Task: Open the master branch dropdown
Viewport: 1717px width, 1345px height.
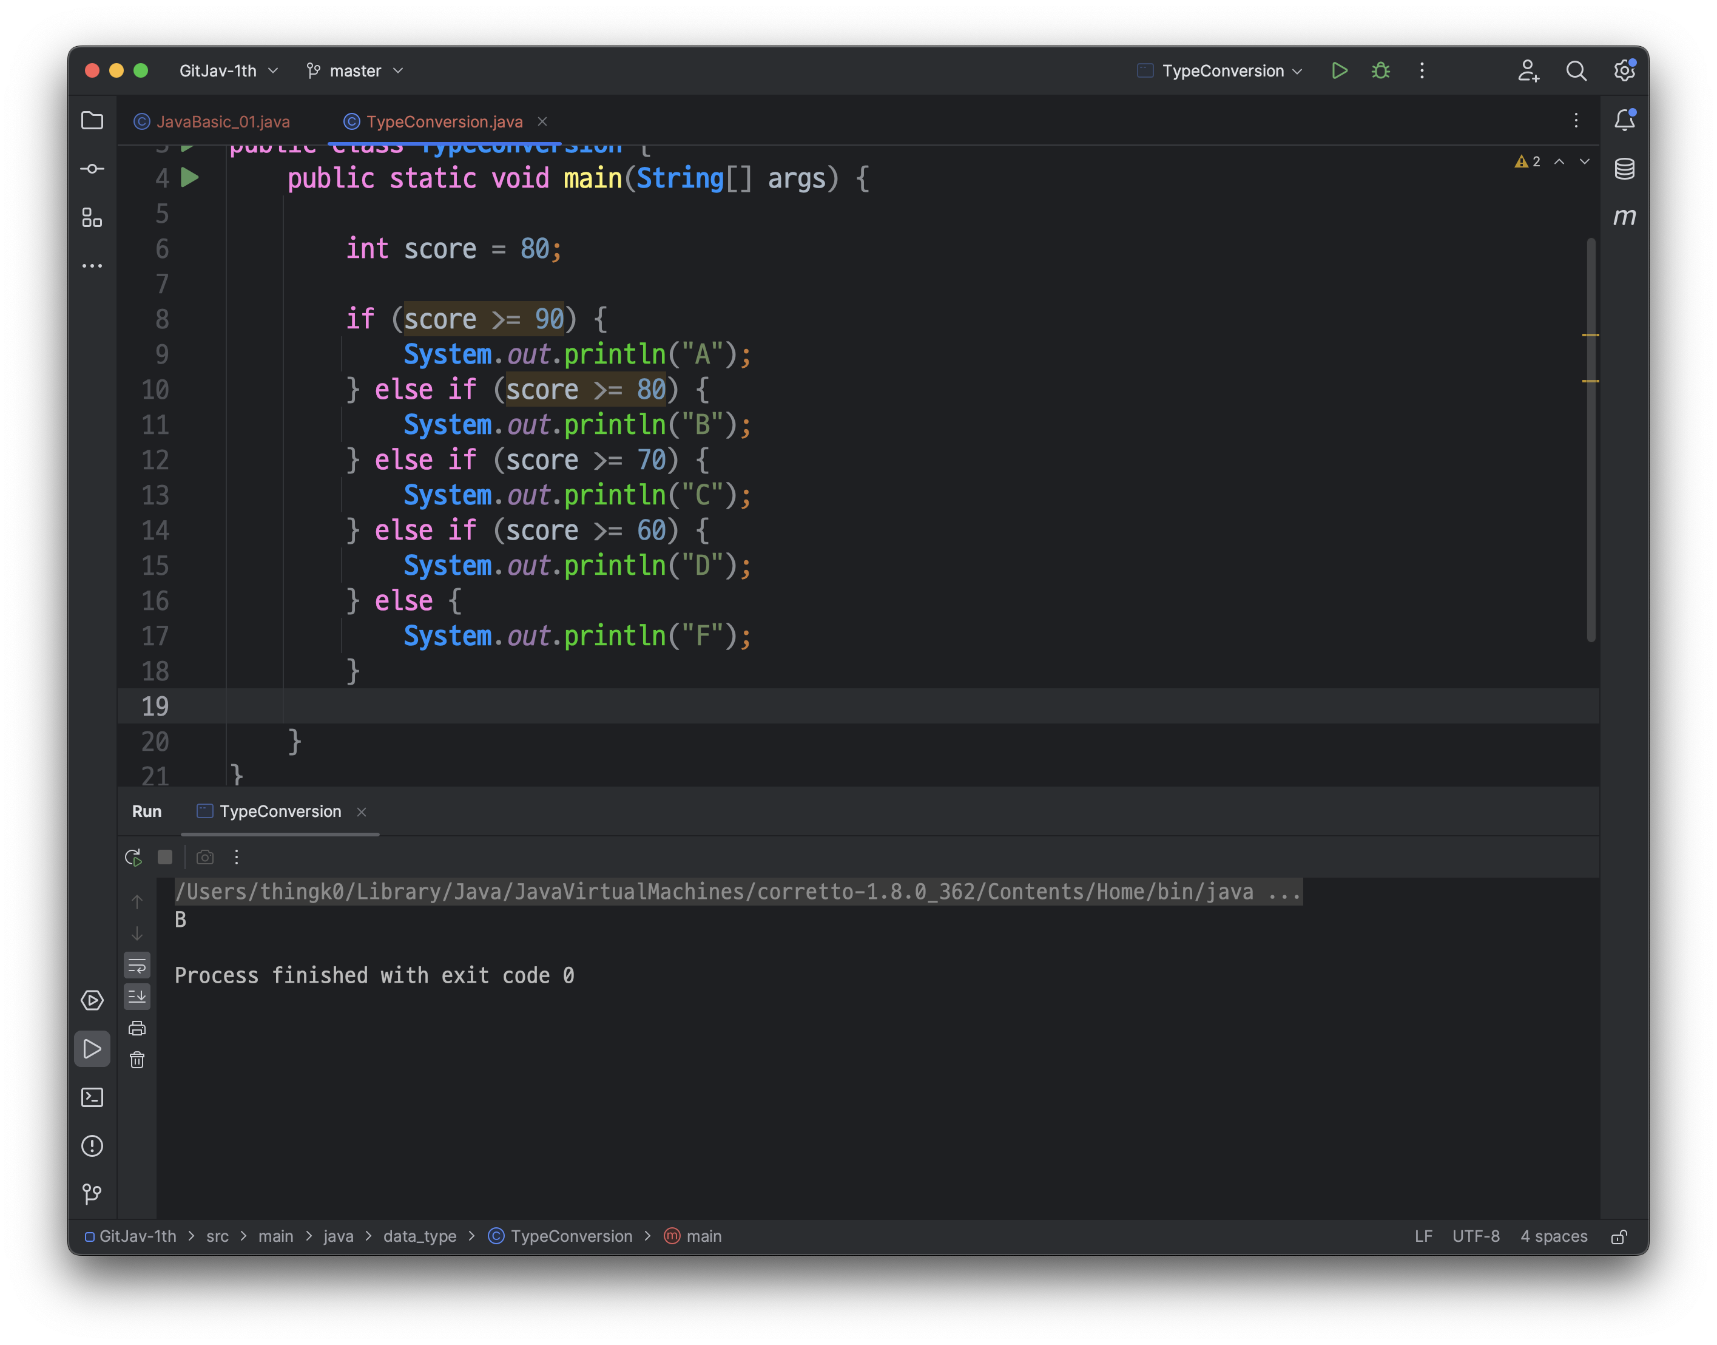Action: click(355, 71)
